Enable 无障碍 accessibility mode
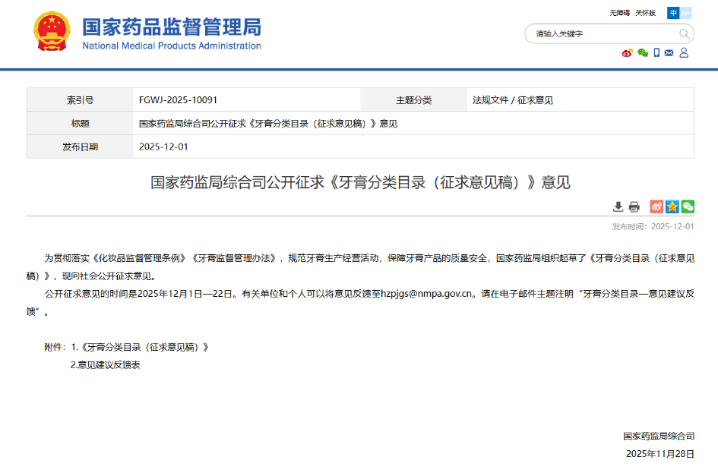 pyautogui.click(x=620, y=13)
